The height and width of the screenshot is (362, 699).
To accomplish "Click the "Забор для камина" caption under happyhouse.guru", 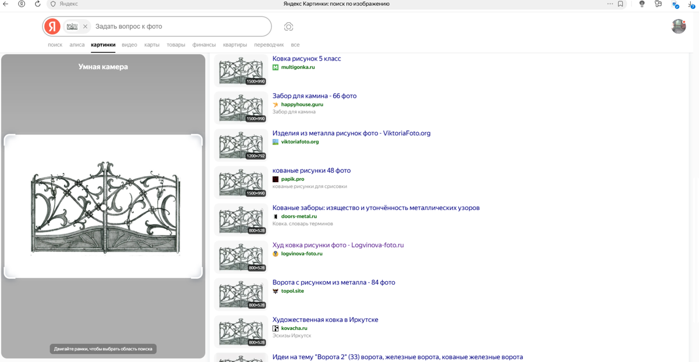I will point(294,112).
